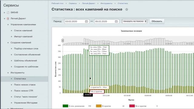Open Легкий.Директ breadcrumb link
This screenshot has width=194, height=109.
point(89,3)
